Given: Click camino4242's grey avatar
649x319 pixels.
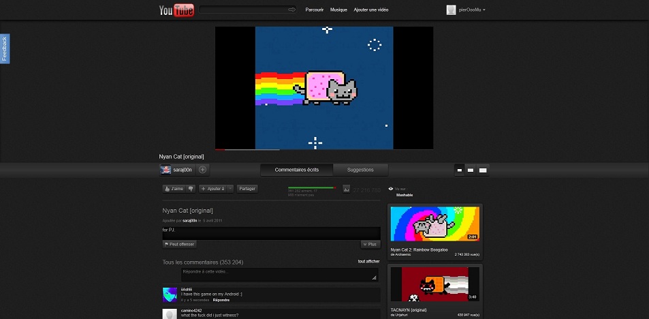Looking at the screenshot, I should pyautogui.click(x=170, y=314).
